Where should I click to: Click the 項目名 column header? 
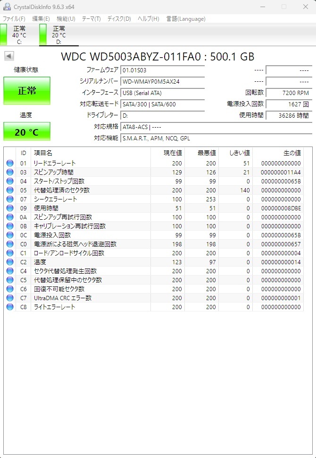pos(91,153)
